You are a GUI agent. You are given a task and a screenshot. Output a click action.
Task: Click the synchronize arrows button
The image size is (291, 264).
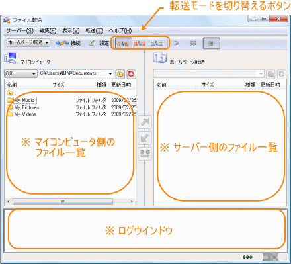tap(145, 154)
